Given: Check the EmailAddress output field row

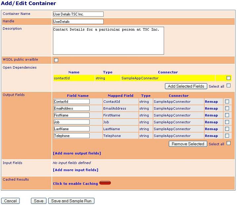Looking at the screenshot, I should pyautogui.click(x=227, y=108).
